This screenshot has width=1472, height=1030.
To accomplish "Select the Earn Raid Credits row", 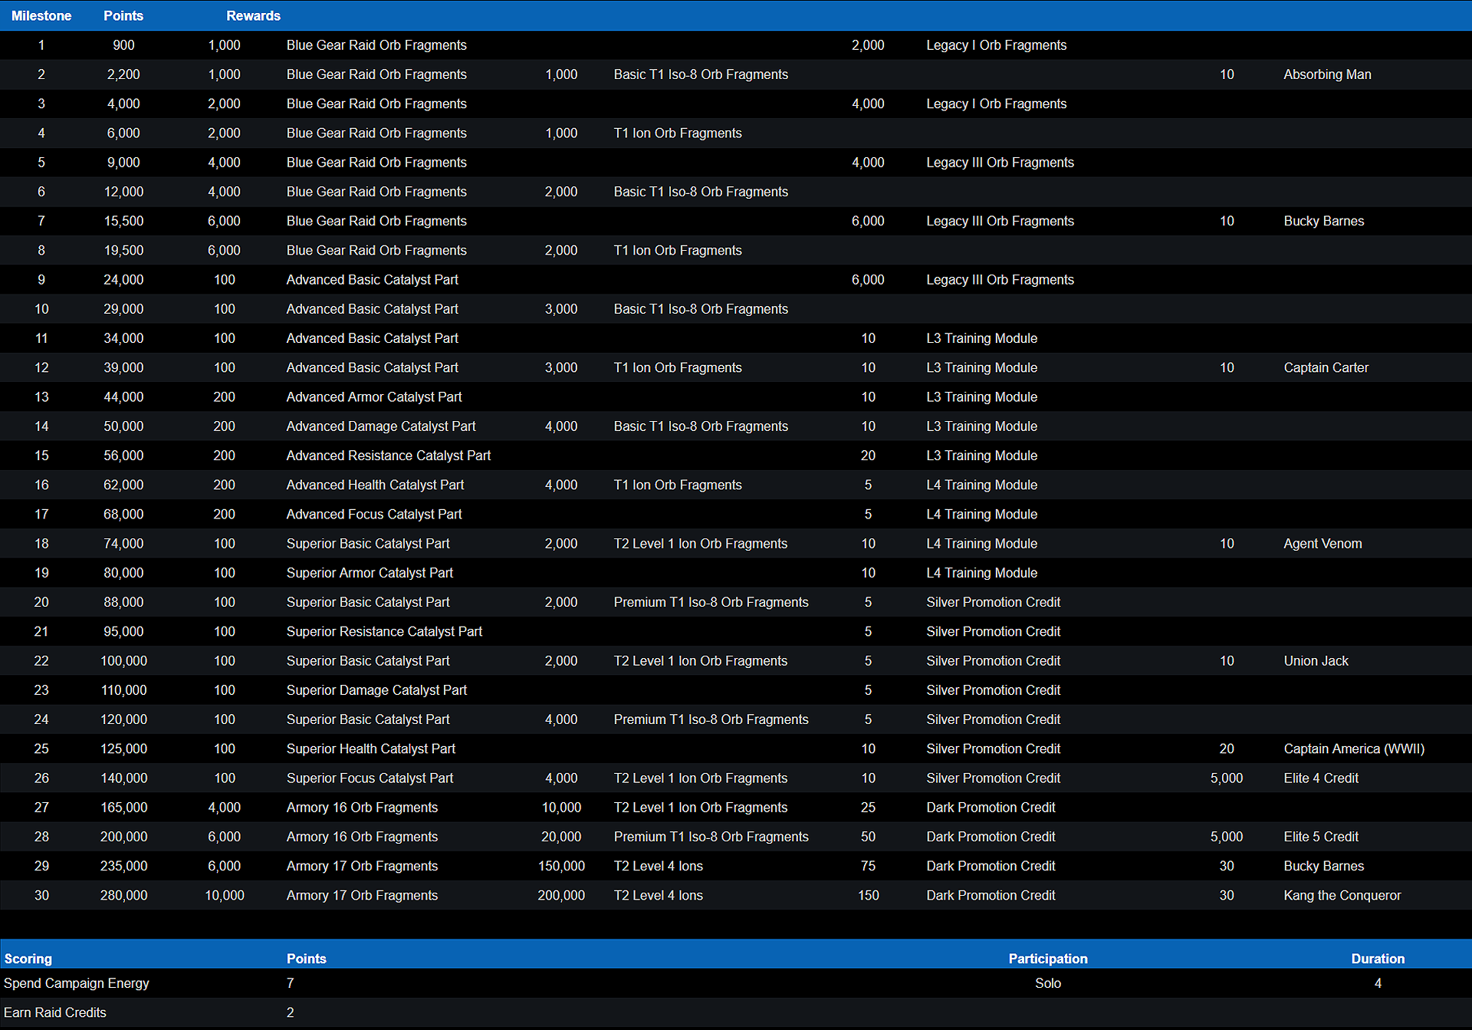I will pyautogui.click(x=55, y=1012).
